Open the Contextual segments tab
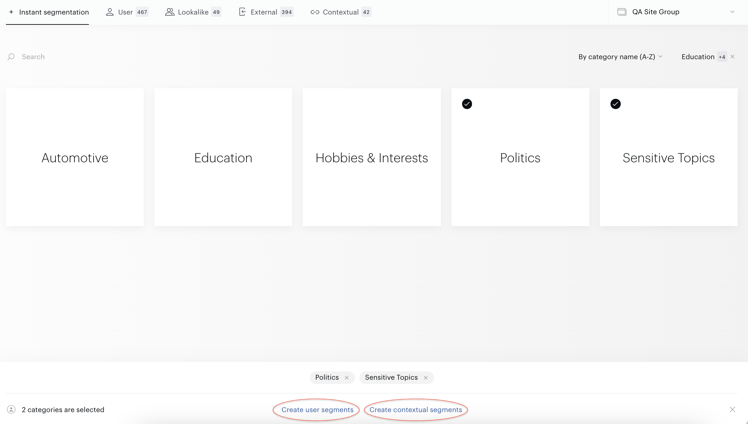This screenshot has height=424, width=748. coord(341,12)
